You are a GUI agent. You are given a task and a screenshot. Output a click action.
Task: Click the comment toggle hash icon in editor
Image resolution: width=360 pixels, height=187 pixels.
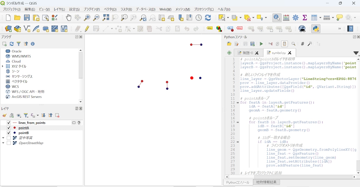[302, 44]
